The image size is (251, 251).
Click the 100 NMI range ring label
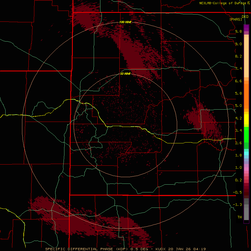125,22
